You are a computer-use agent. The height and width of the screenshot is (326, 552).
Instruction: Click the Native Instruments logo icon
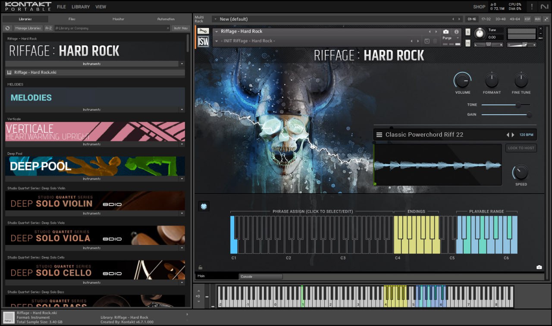click(x=544, y=6)
